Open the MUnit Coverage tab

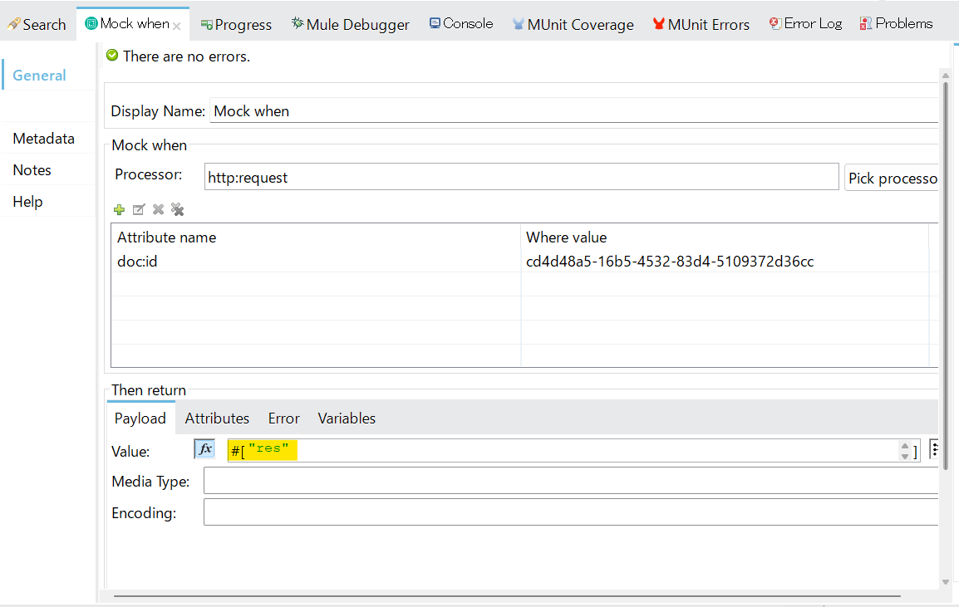[573, 24]
